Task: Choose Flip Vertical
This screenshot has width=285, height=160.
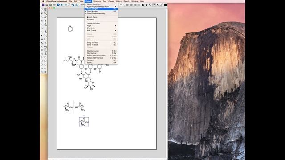Action: click(101, 53)
